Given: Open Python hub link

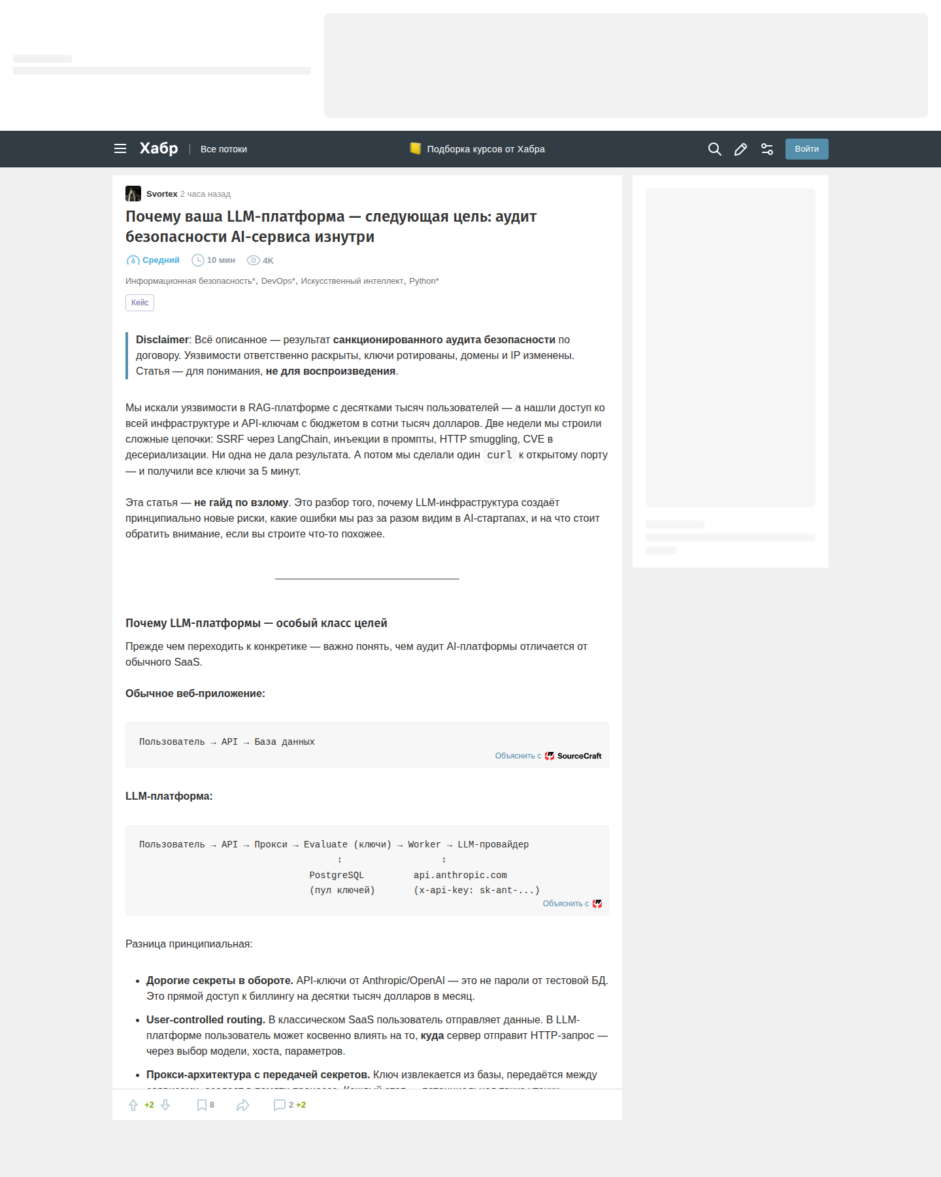Looking at the screenshot, I should pyautogui.click(x=423, y=281).
